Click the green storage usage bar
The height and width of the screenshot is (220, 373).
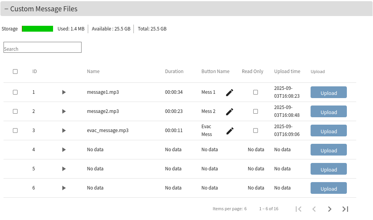37,29
